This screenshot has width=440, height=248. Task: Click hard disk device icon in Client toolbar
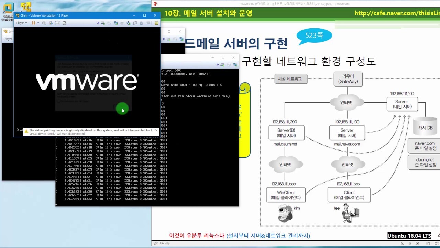pyautogui.click(x=103, y=23)
